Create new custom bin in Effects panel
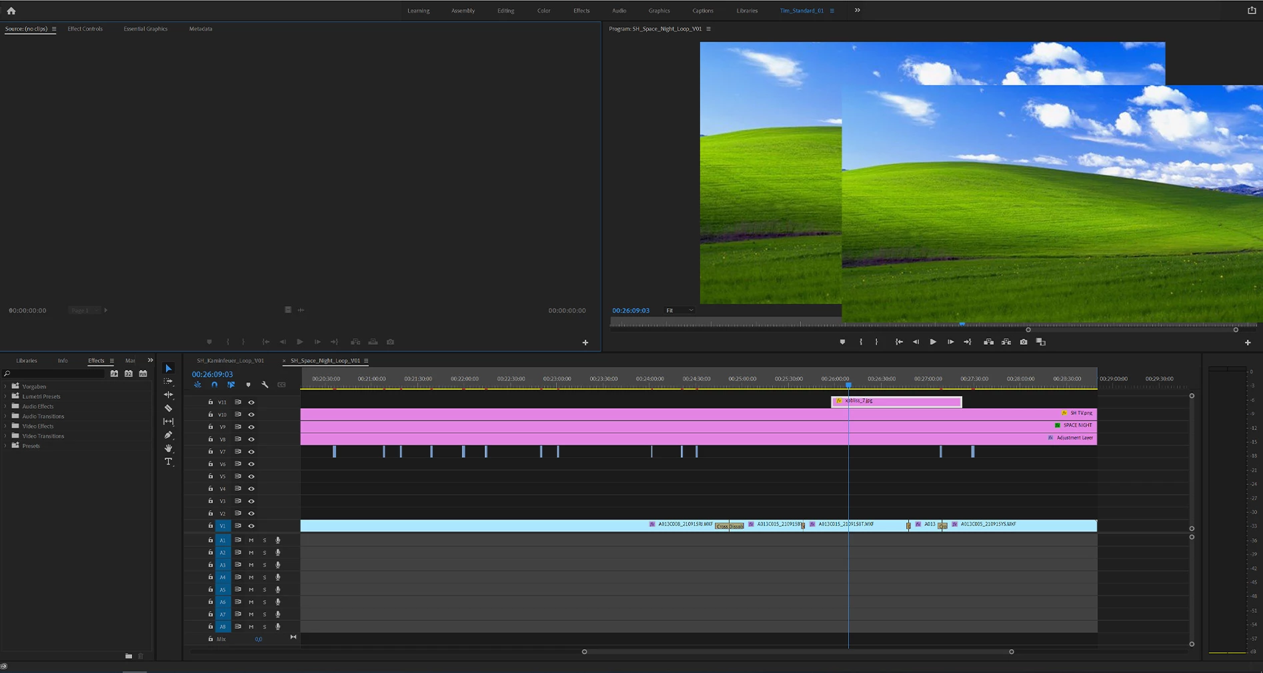This screenshot has height=673, width=1263. (x=129, y=656)
